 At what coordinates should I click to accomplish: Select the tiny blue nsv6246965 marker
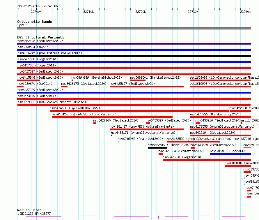coord(118,142)
